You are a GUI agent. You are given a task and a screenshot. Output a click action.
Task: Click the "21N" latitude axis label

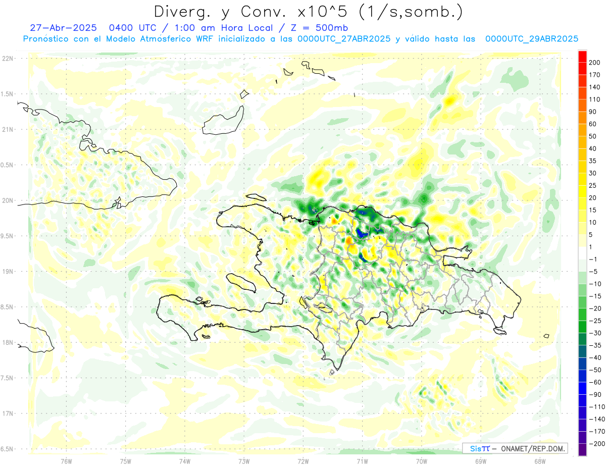click(x=7, y=130)
